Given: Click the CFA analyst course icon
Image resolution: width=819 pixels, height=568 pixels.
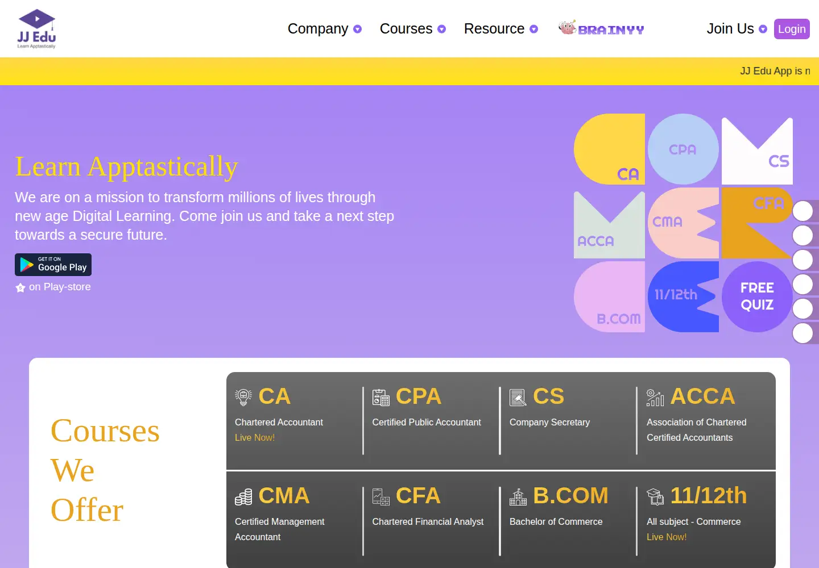Looking at the screenshot, I should (x=381, y=496).
